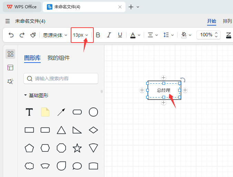233x177 pixels.
Task: Select the sparkle star sidebar icon
Action: tap(10, 81)
